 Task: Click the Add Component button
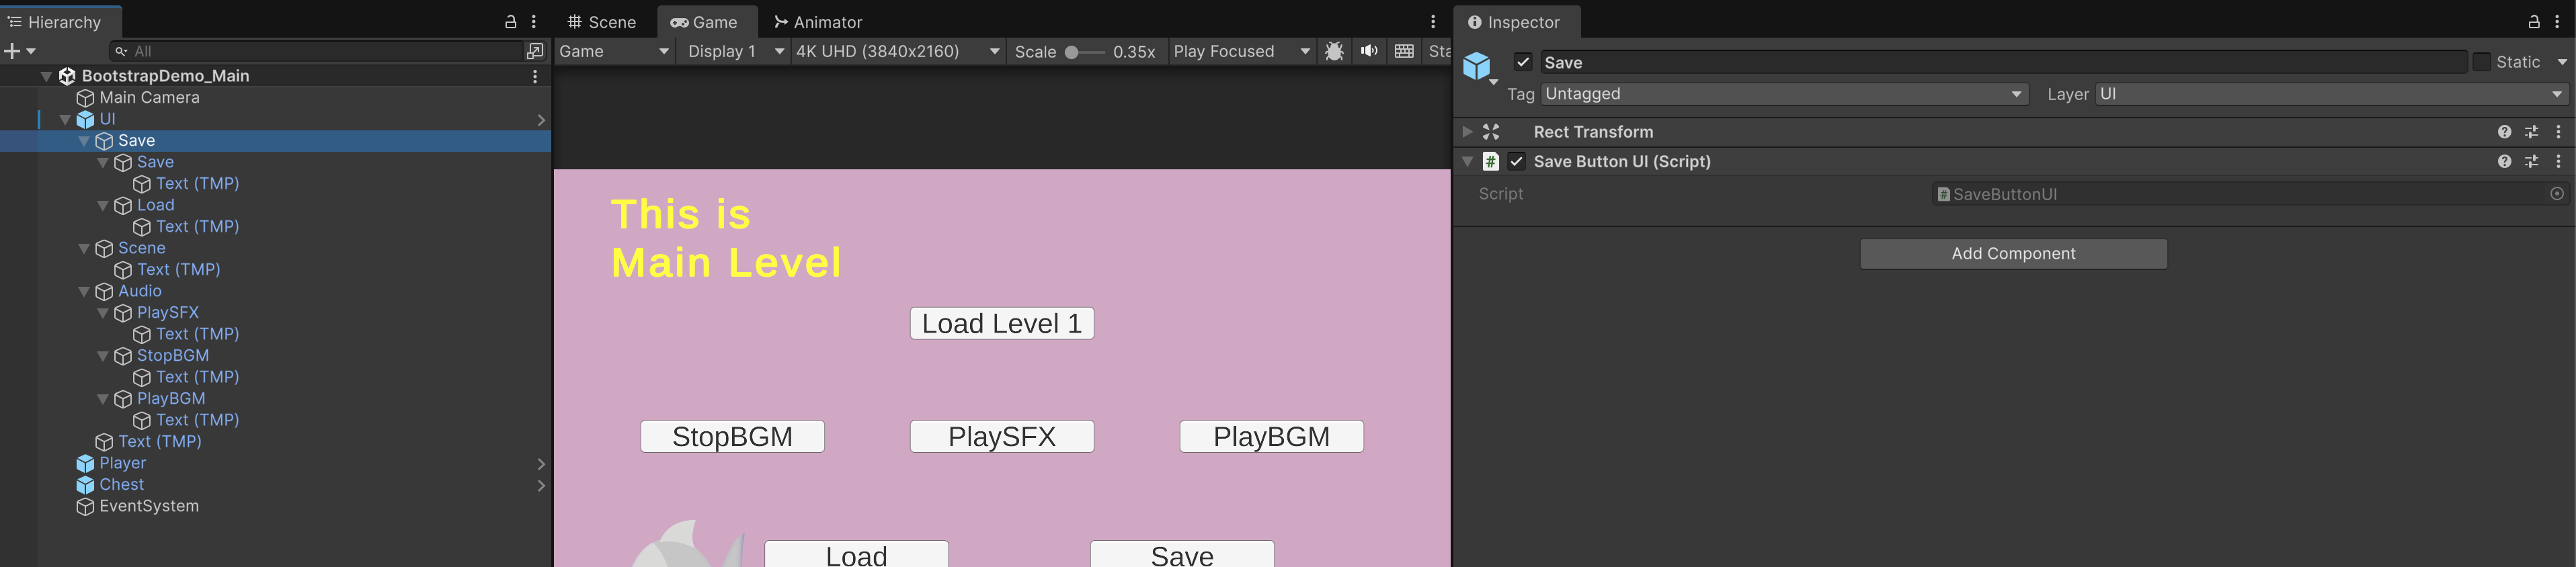2012,254
